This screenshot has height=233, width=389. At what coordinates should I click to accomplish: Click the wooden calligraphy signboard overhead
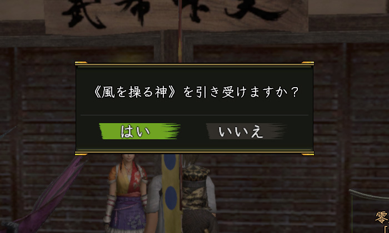176,16
